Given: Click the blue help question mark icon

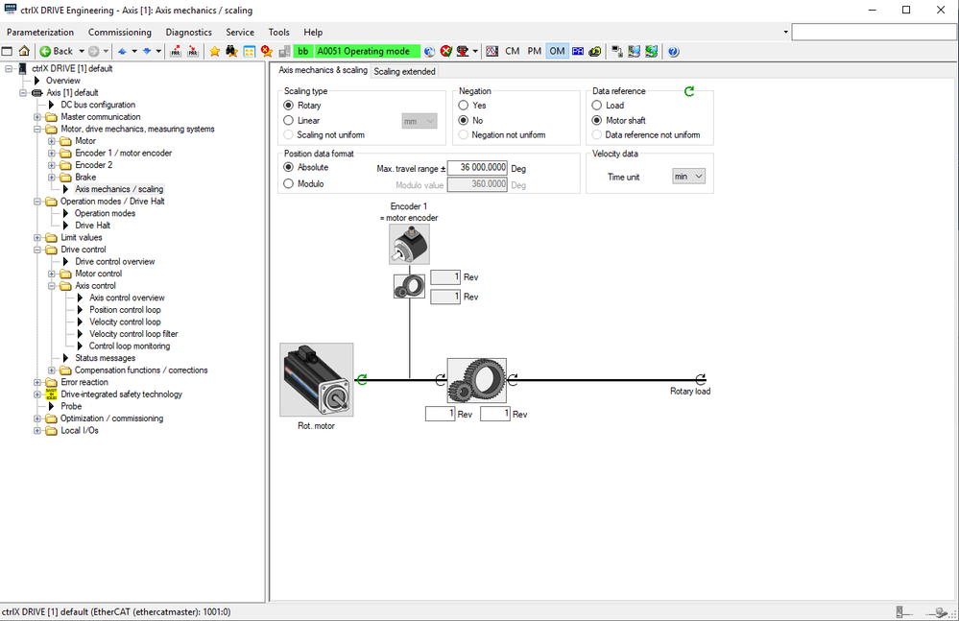Looking at the screenshot, I should click(x=673, y=51).
